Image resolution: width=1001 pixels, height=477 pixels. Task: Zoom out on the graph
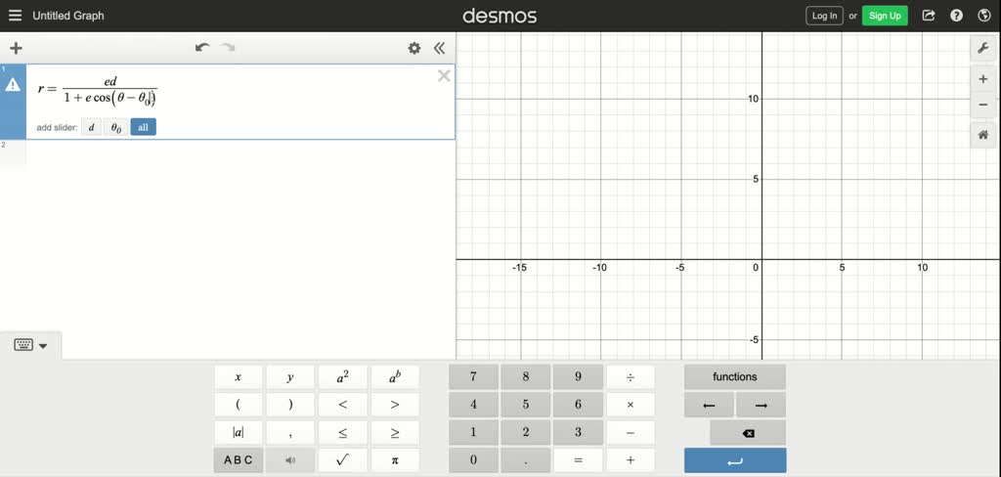coord(983,105)
